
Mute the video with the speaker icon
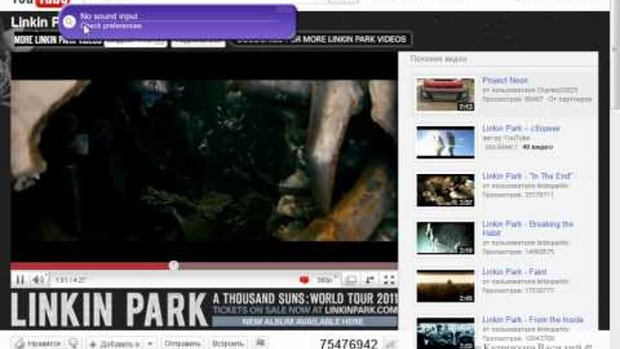40,280
